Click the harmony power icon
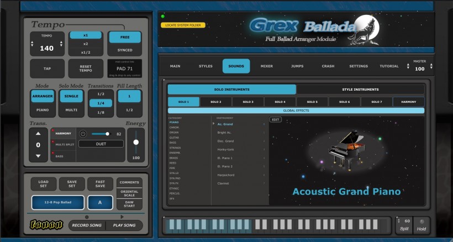 coord(83,134)
